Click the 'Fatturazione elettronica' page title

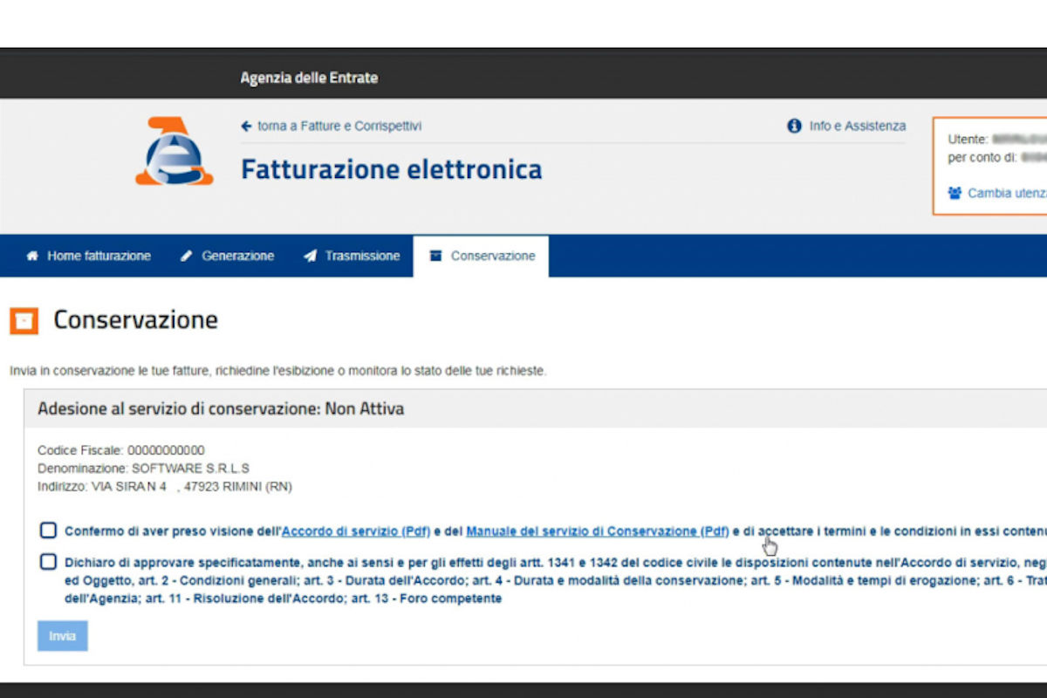pos(392,168)
